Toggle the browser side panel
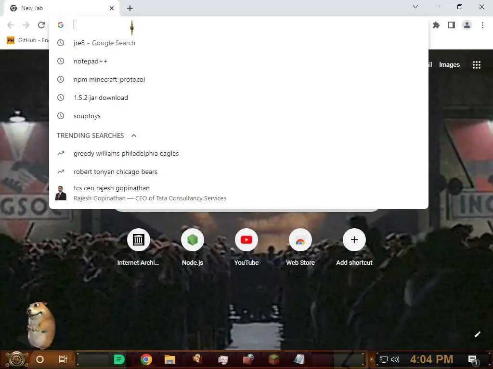 point(452,25)
